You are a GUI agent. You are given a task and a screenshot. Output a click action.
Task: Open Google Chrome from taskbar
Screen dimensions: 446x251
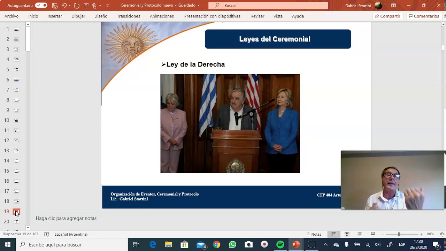tap(217, 245)
